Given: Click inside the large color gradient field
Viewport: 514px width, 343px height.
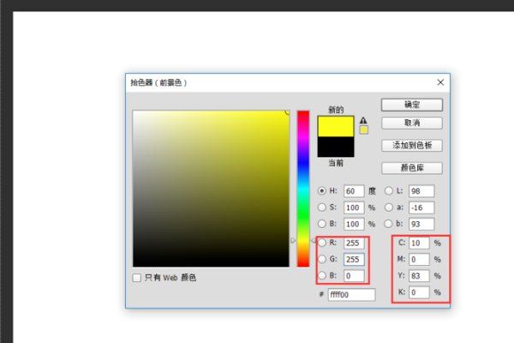Looking at the screenshot, I should point(211,189).
